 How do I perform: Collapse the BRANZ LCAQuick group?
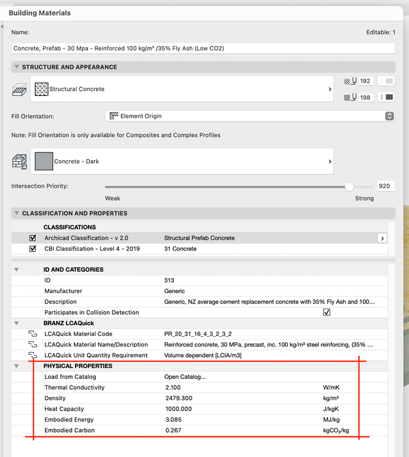(x=17, y=323)
